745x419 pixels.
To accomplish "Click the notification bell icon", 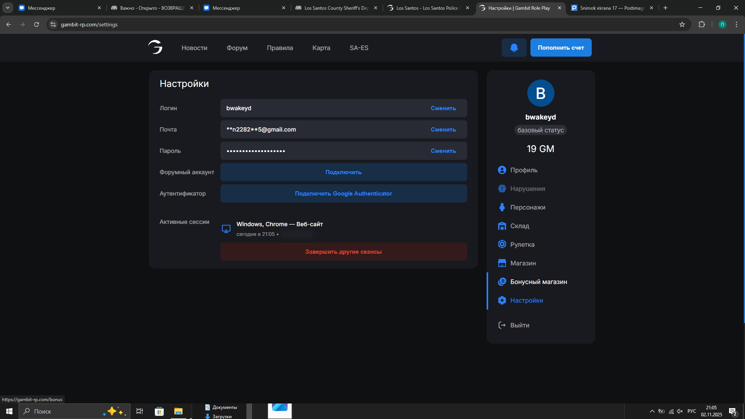I will (514, 48).
